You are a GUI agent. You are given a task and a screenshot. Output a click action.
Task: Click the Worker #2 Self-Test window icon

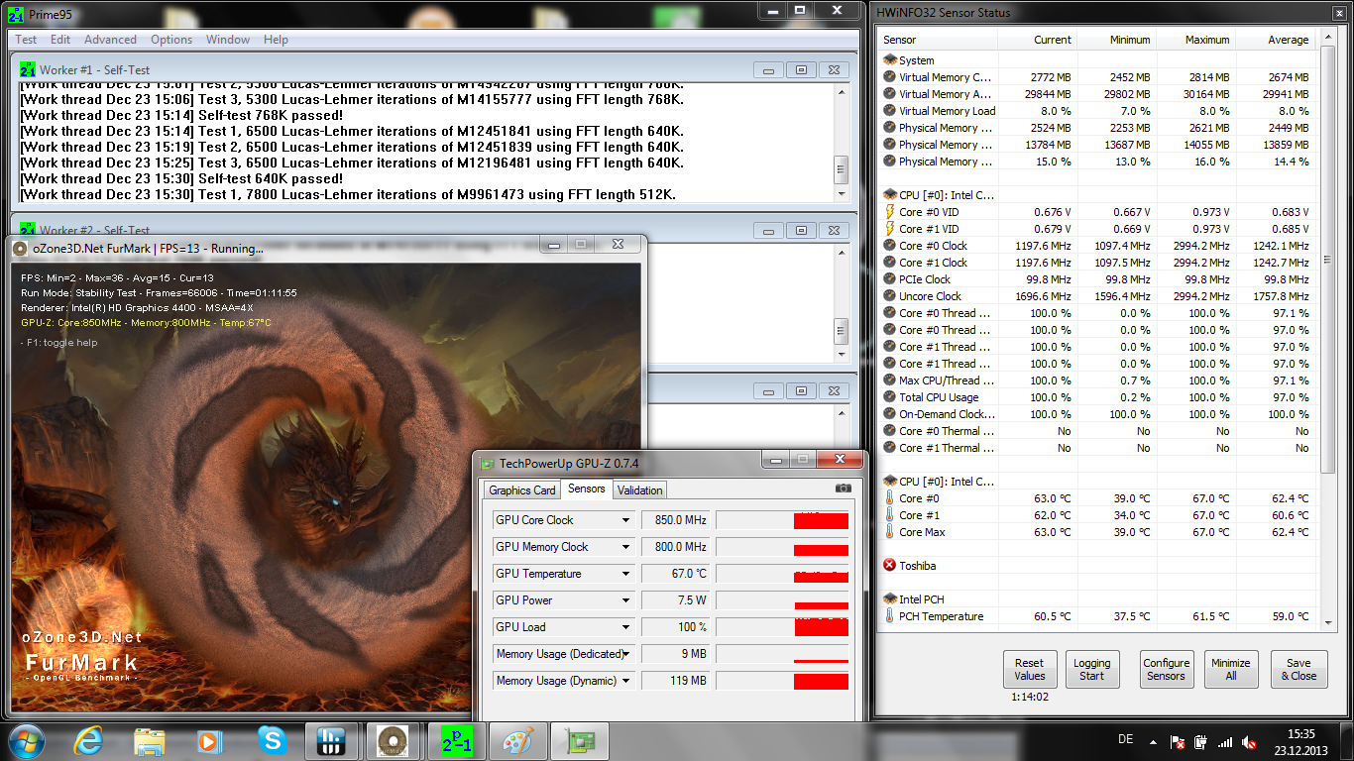27,230
